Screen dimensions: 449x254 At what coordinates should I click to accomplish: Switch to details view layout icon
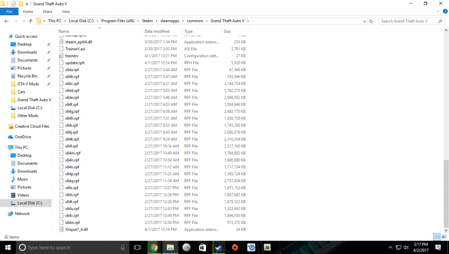click(437, 237)
